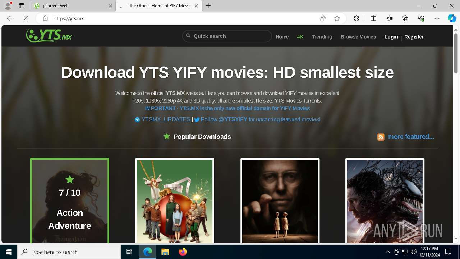
Task: Click the YTS.MX logo
Action: coord(49,36)
